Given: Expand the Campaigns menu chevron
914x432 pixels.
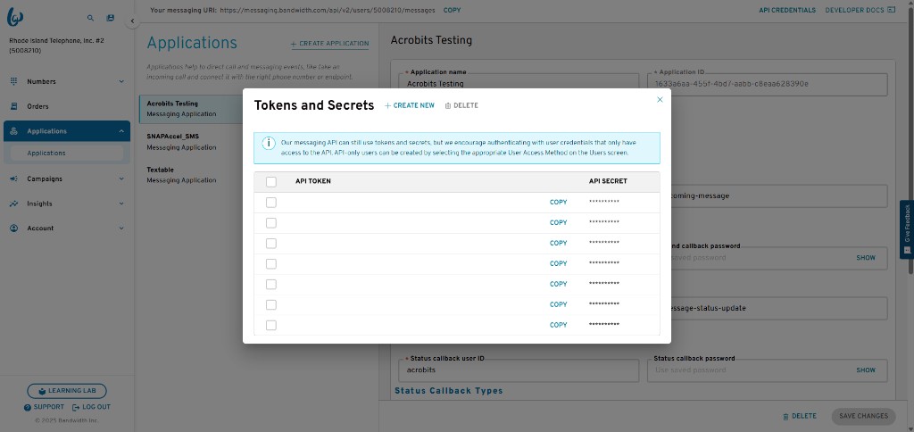Looking at the screenshot, I should pos(121,179).
